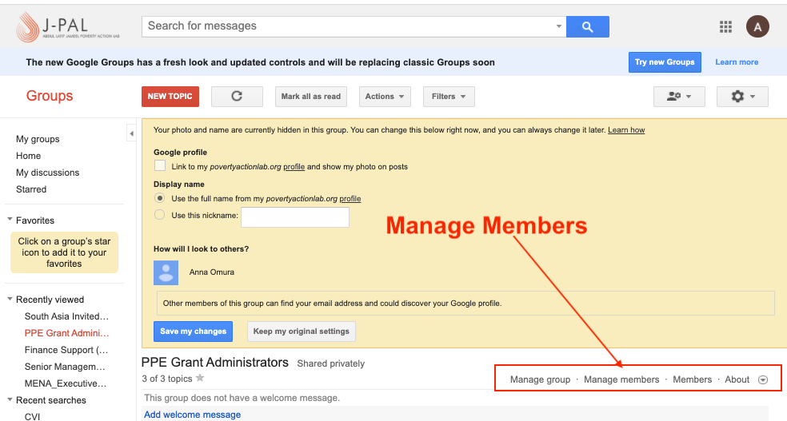Open the search options dropdown arrow
Viewport: 787px width, 421px height.
pos(558,26)
